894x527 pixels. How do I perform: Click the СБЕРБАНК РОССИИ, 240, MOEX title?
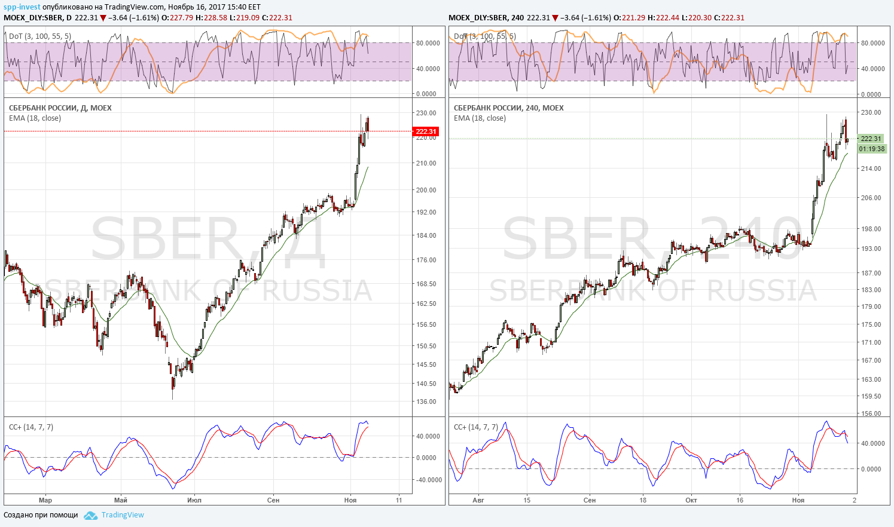click(509, 108)
